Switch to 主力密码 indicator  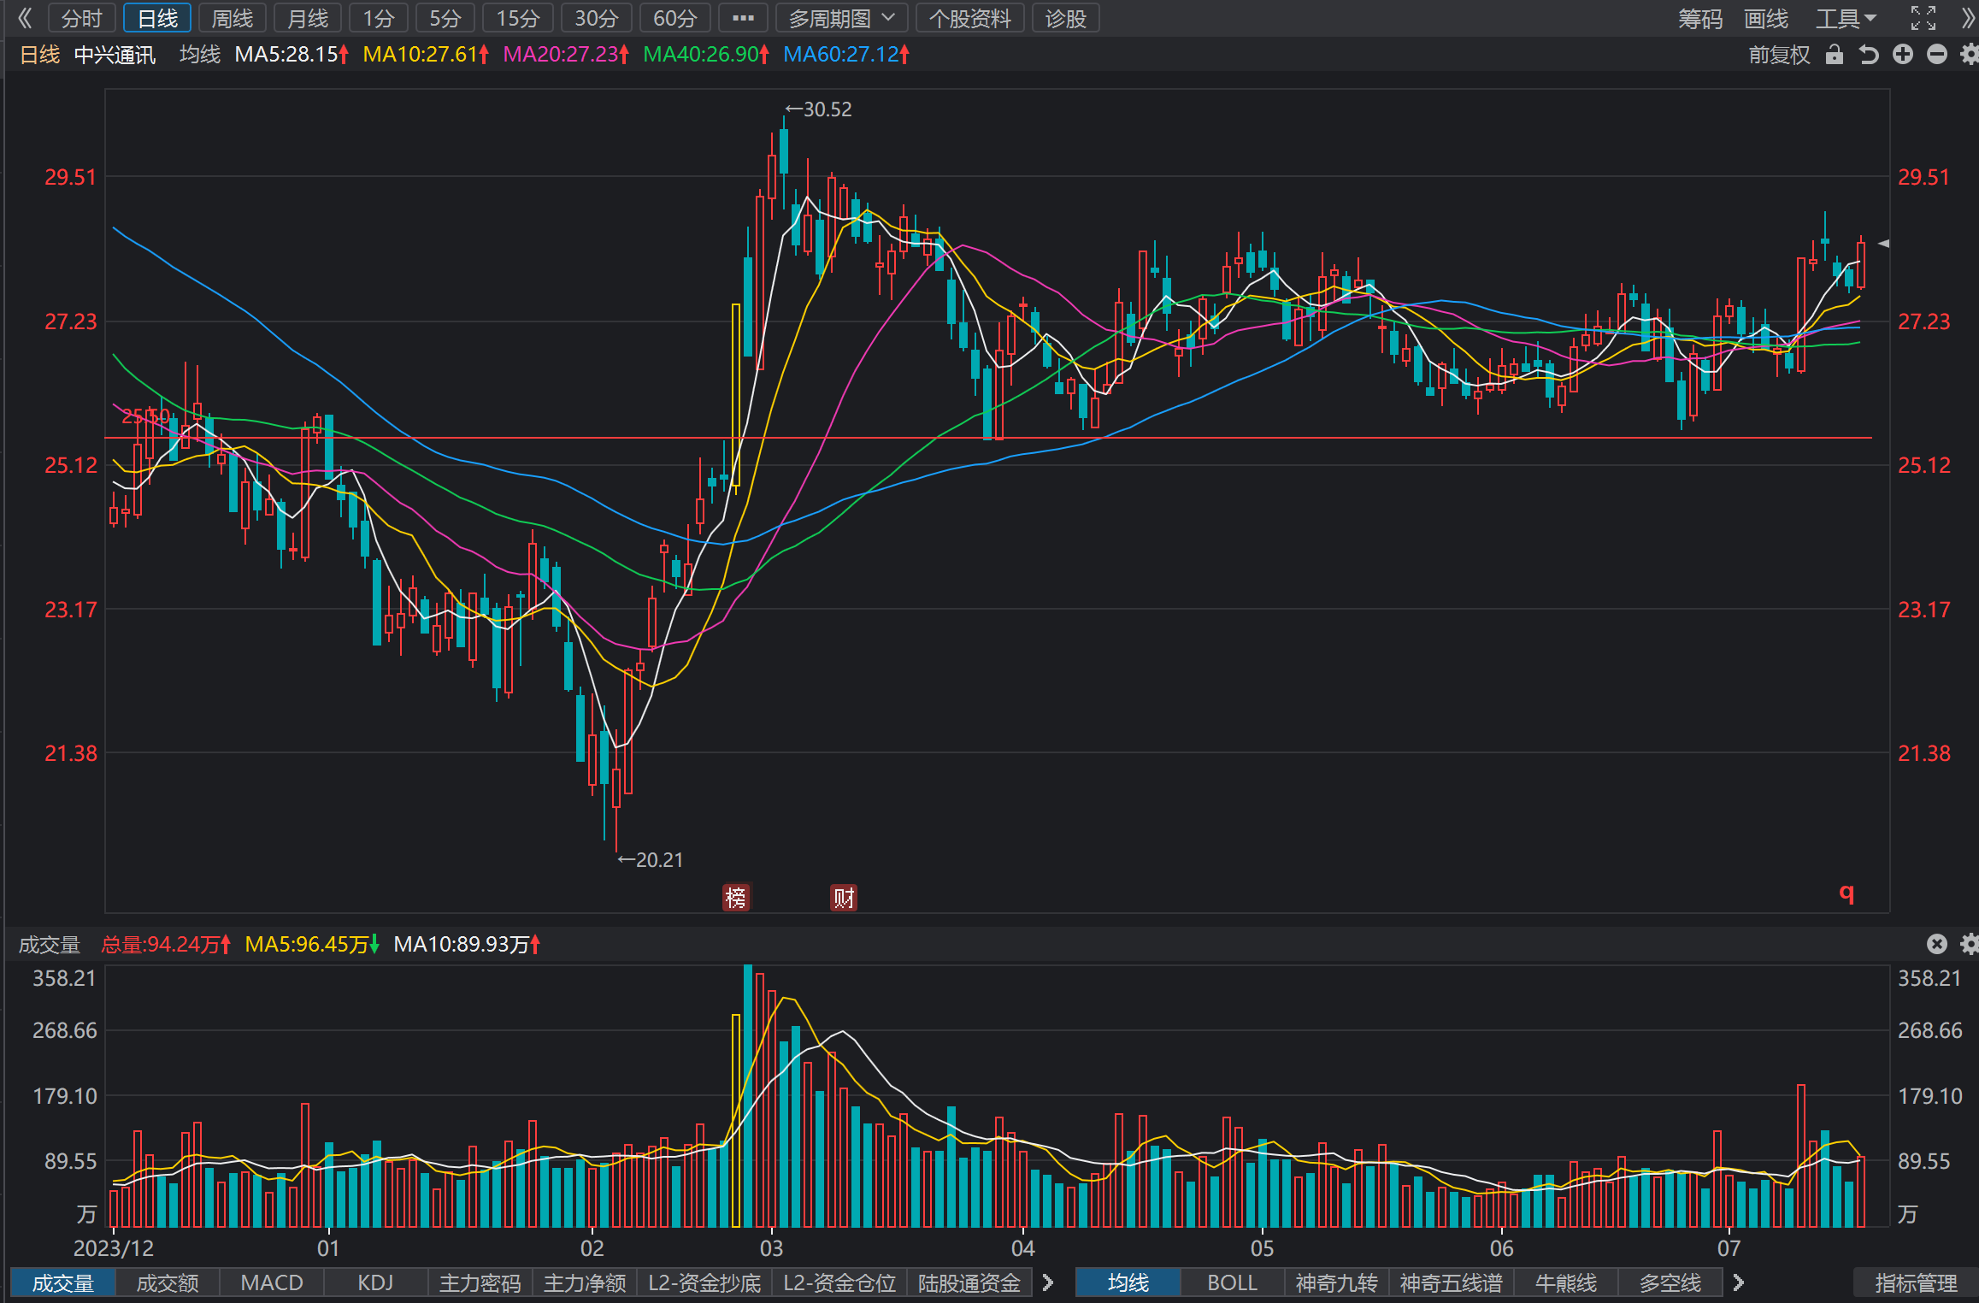pyautogui.click(x=480, y=1282)
